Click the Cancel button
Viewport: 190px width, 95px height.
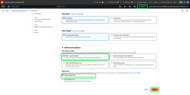click(x=146, y=90)
